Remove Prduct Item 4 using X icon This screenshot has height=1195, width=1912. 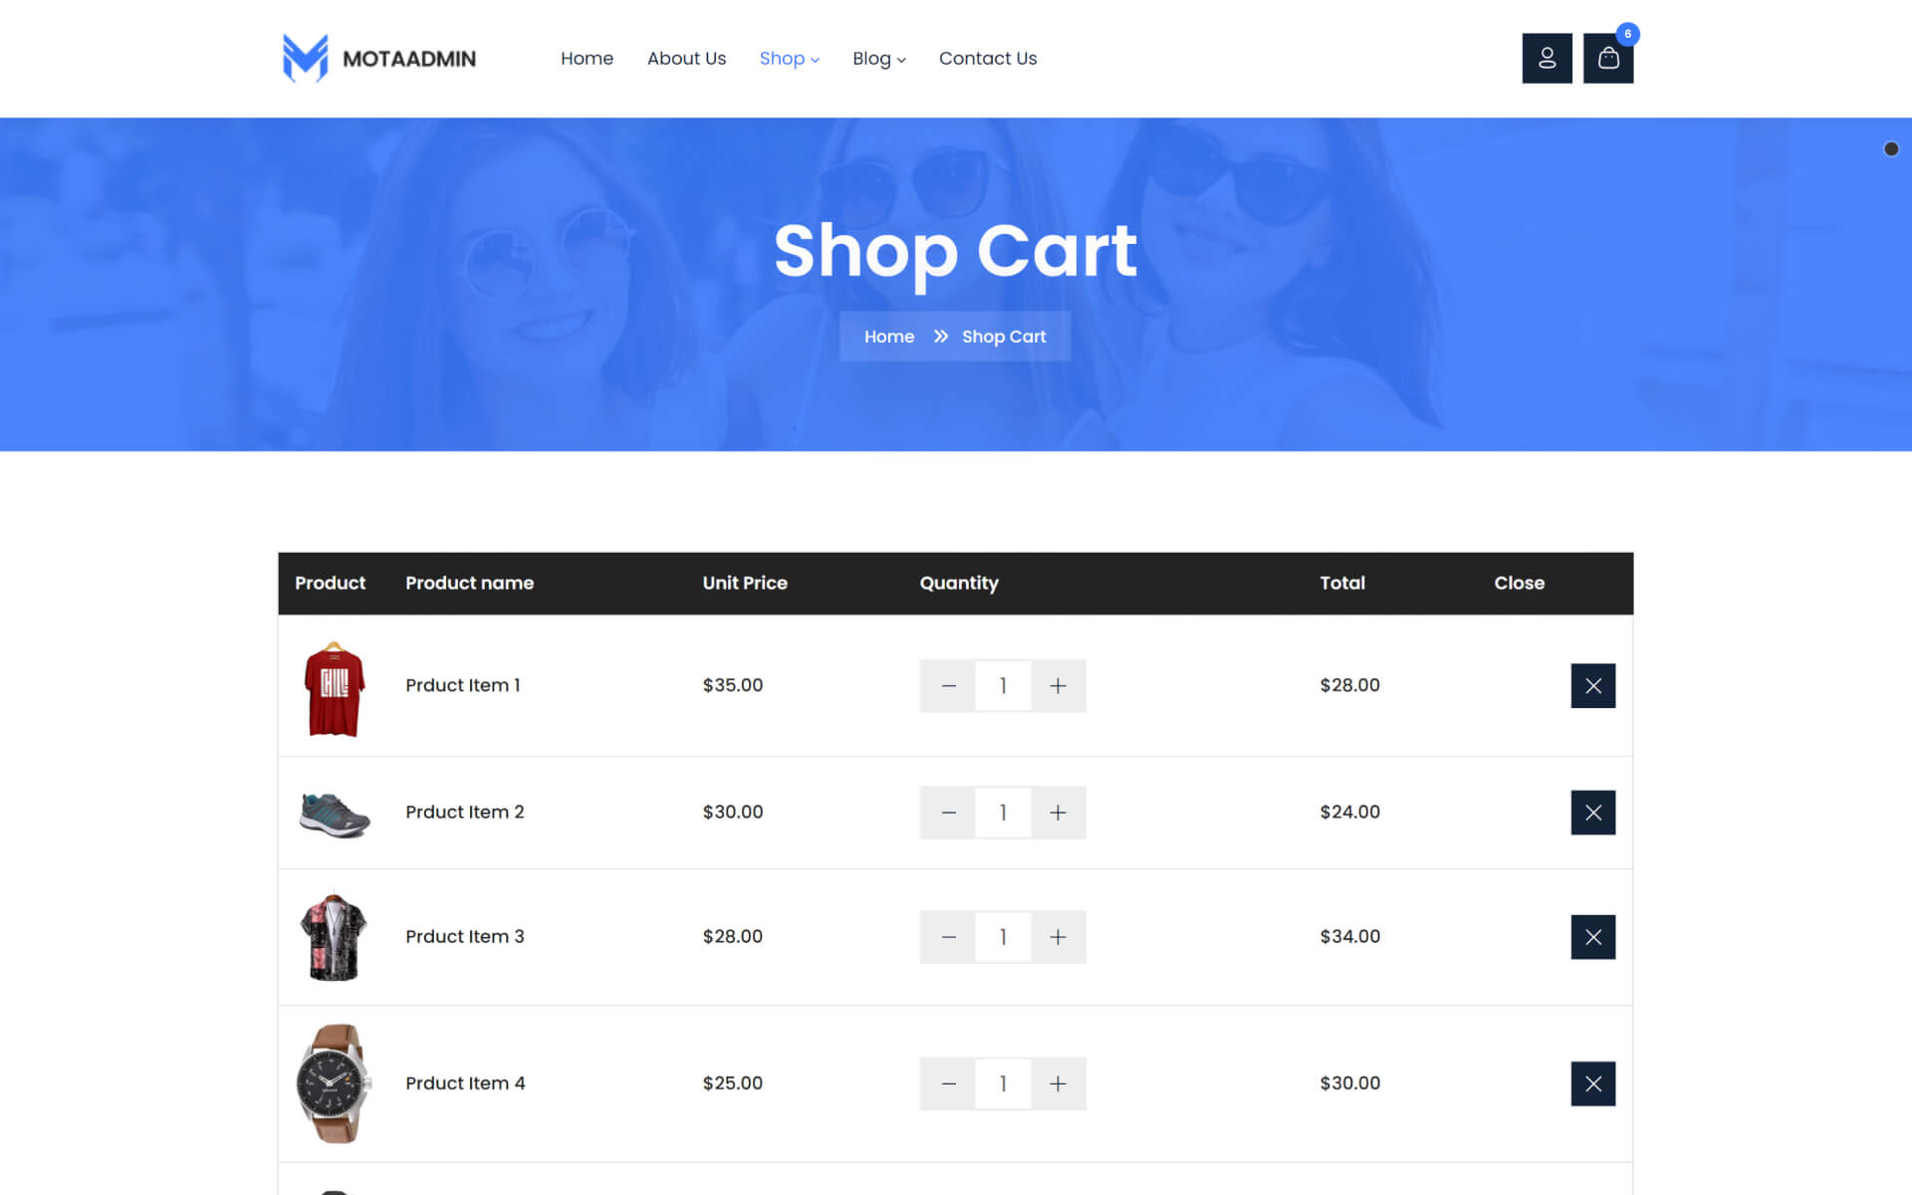[x=1592, y=1083]
